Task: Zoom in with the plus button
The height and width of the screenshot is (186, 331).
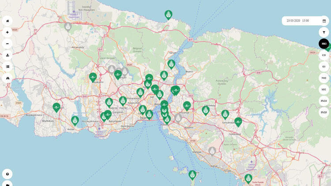Action: 7,32
